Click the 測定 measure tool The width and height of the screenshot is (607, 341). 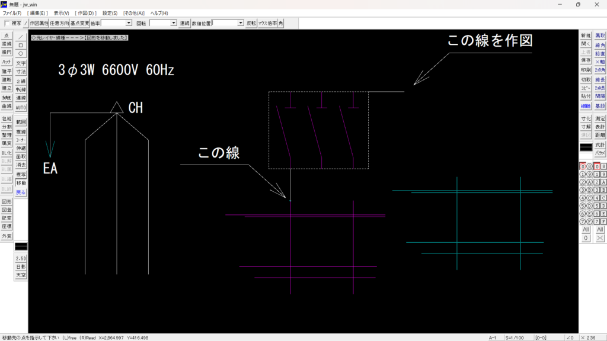point(600,118)
